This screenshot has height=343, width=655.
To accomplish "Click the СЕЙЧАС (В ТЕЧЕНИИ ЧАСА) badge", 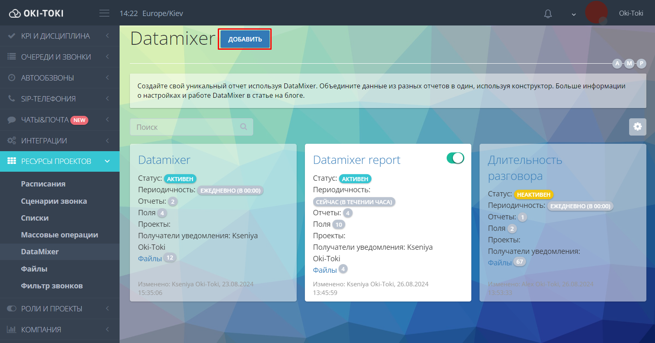I will tap(354, 202).
